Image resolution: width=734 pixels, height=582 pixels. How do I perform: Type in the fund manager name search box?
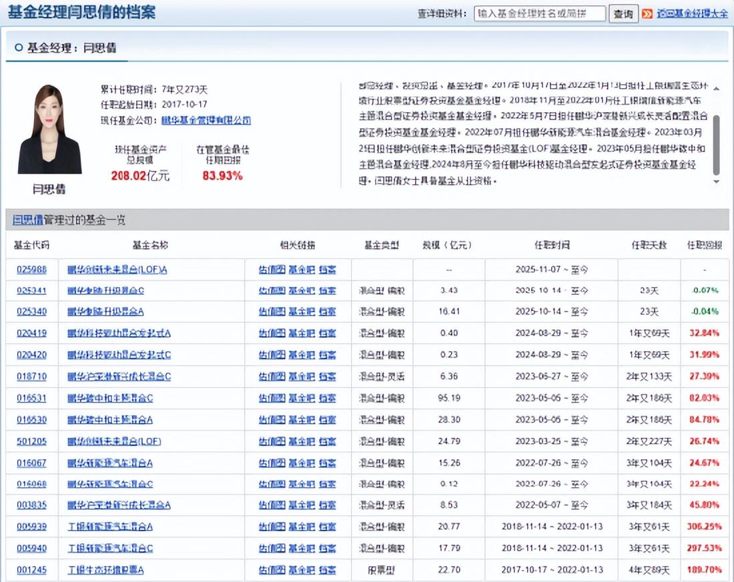(539, 13)
